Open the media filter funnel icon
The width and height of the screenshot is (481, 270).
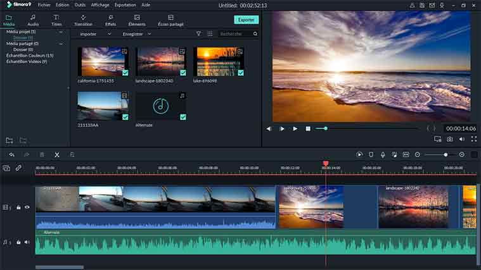[x=198, y=34]
